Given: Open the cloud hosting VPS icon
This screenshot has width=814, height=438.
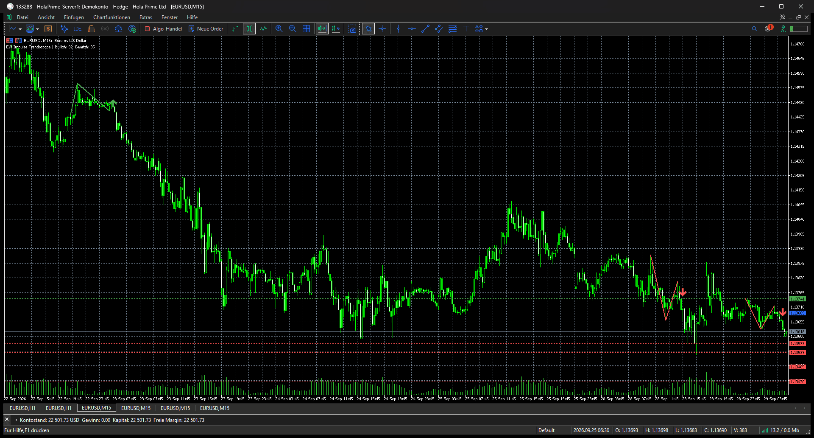Looking at the screenshot, I should 119,29.
